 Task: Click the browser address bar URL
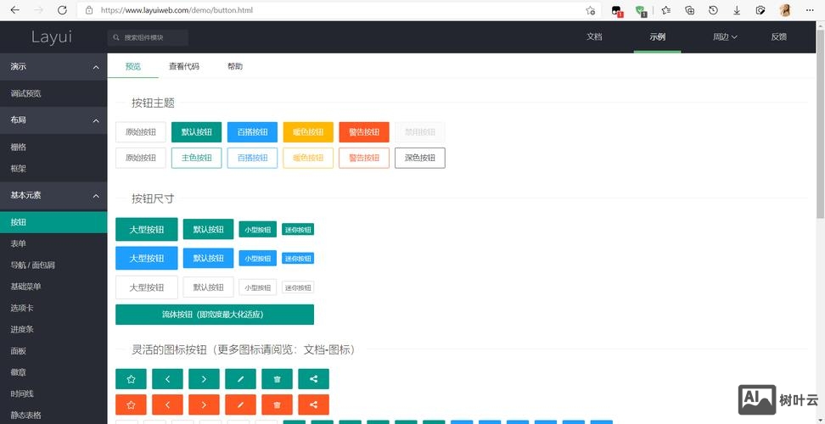click(177, 10)
